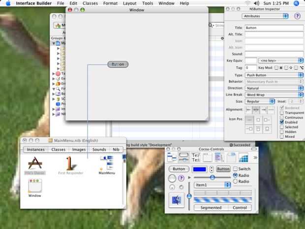Open the Cocoa containers palette icon
305x229 pixels.
[231, 157]
